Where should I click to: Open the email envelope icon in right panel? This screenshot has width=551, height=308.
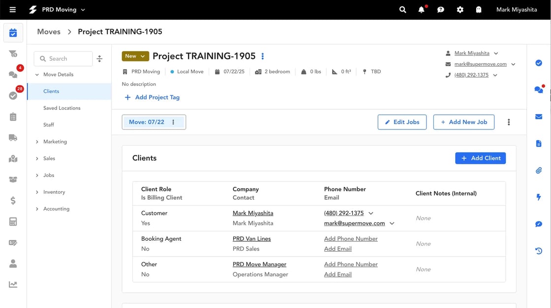(539, 117)
